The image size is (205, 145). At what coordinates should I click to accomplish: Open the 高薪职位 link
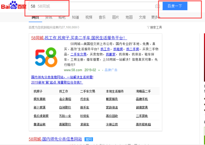coord(65,124)
